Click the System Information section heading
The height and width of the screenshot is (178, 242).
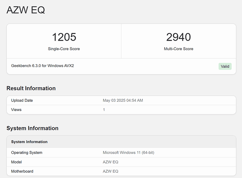32,128
